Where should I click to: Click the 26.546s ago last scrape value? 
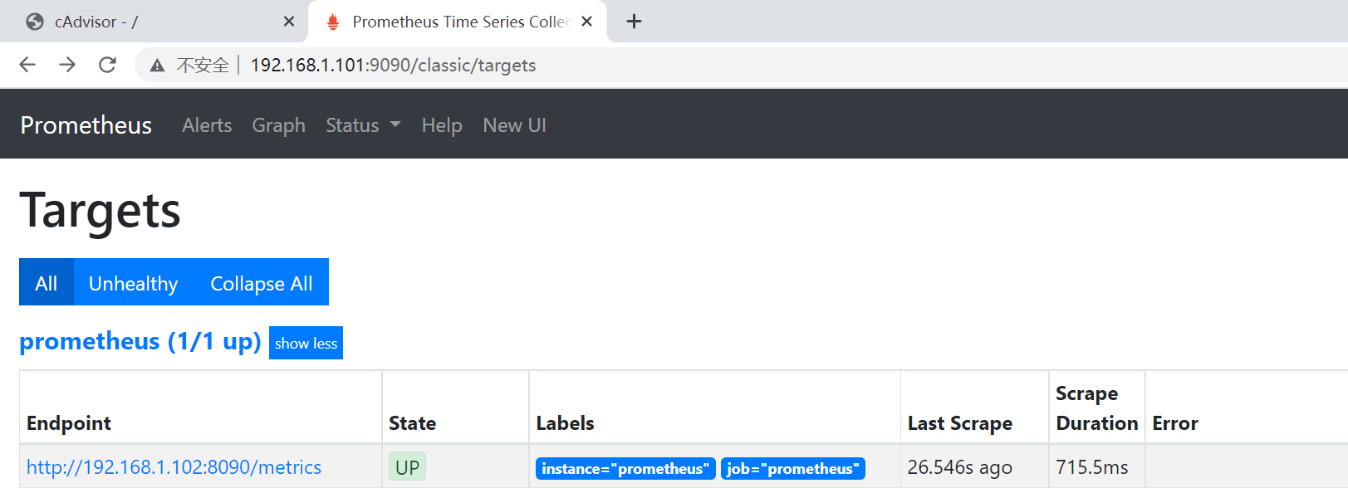click(960, 467)
